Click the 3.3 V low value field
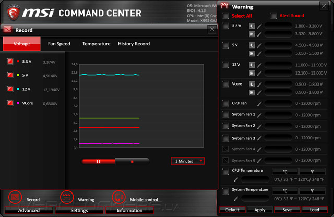Image resolution: width=334 pixels, height=217 pixels. click(278, 26)
